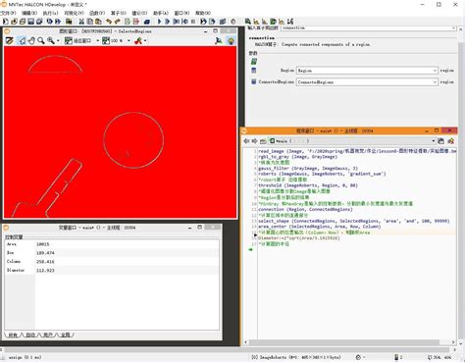Switch to the 所有 tab in variable window
Screen dimensions: 465x362
click(13, 335)
